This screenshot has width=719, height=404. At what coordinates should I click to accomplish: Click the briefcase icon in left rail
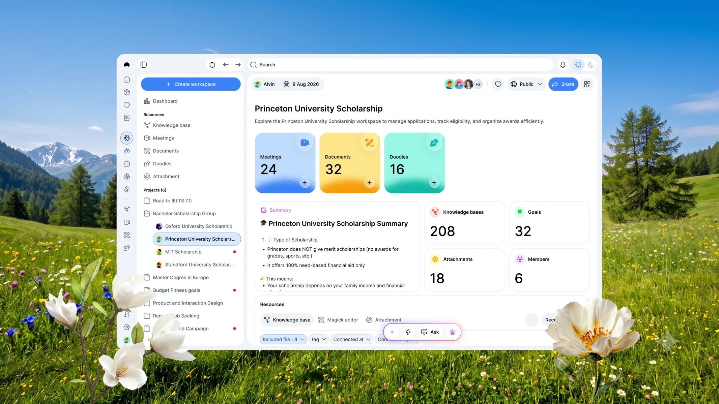[x=127, y=164]
